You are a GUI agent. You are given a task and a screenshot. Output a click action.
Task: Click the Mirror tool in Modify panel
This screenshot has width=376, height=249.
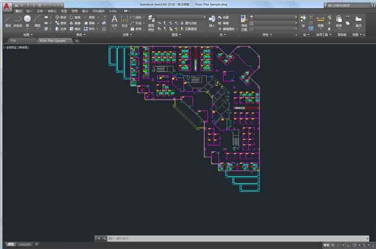pos(75,23)
